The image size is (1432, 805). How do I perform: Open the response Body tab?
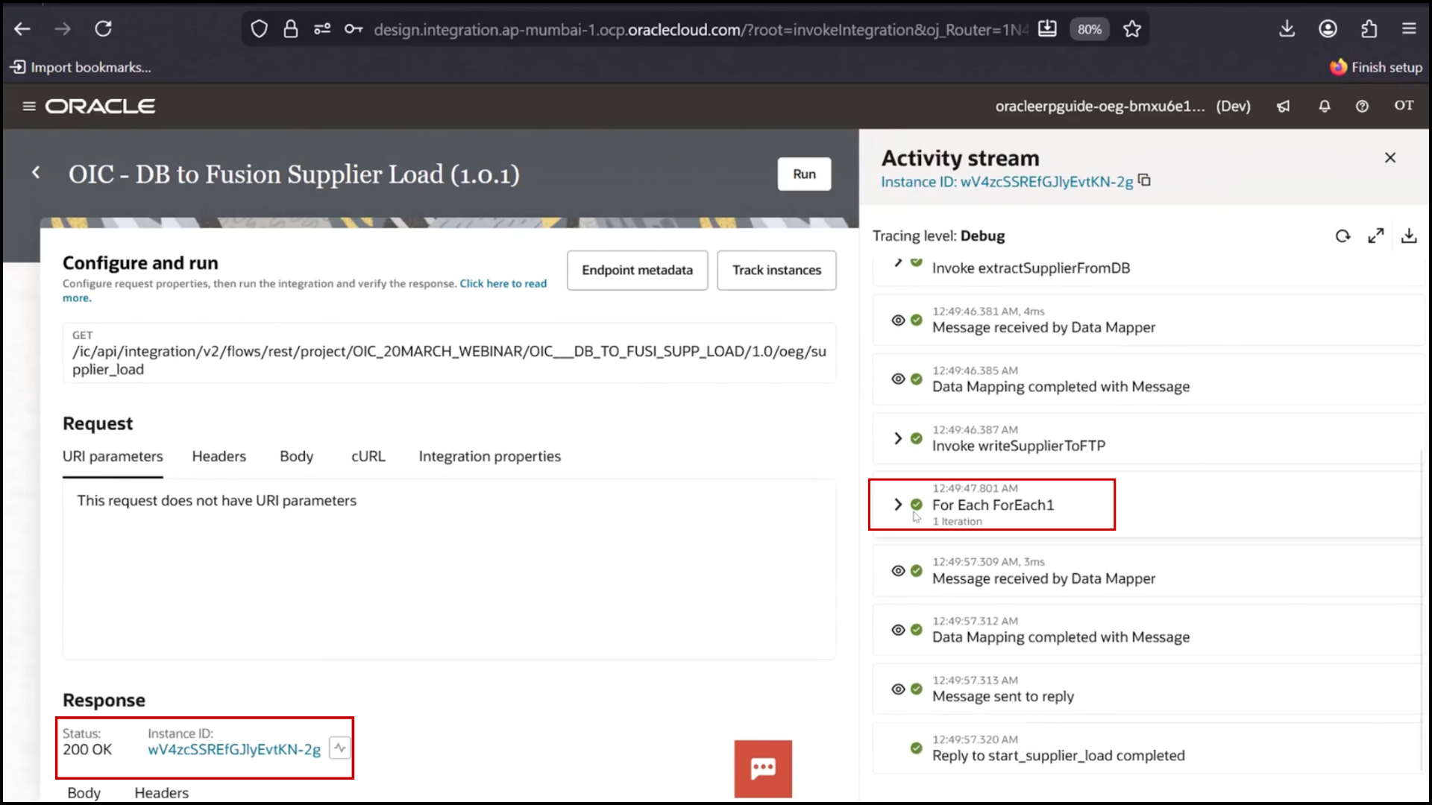pyautogui.click(x=84, y=792)
